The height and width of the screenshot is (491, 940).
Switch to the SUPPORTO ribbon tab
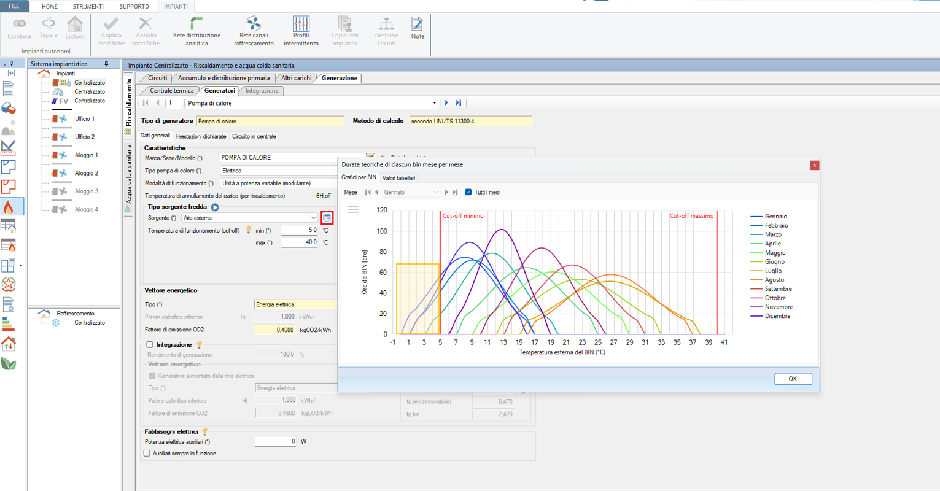pos(134,6)
